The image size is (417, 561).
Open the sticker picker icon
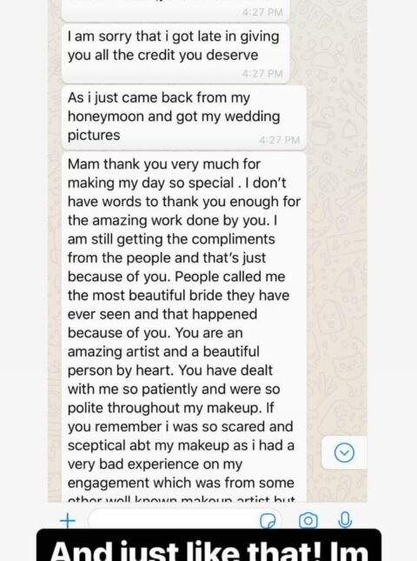pyautogui.click(x=268, y=521)
